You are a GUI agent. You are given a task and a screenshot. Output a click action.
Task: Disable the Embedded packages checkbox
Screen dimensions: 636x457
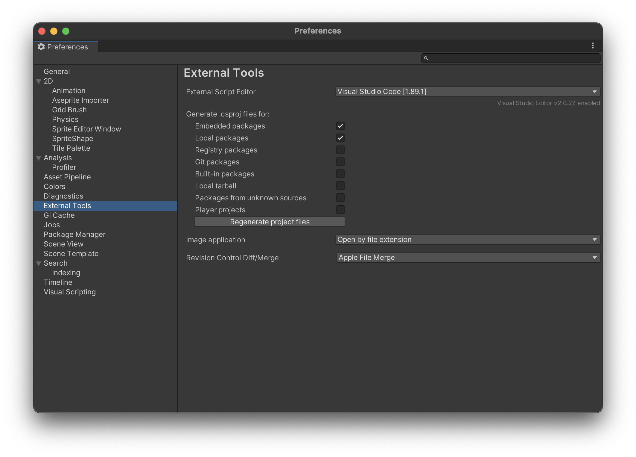pyautogui.click(x=340, y=126)
